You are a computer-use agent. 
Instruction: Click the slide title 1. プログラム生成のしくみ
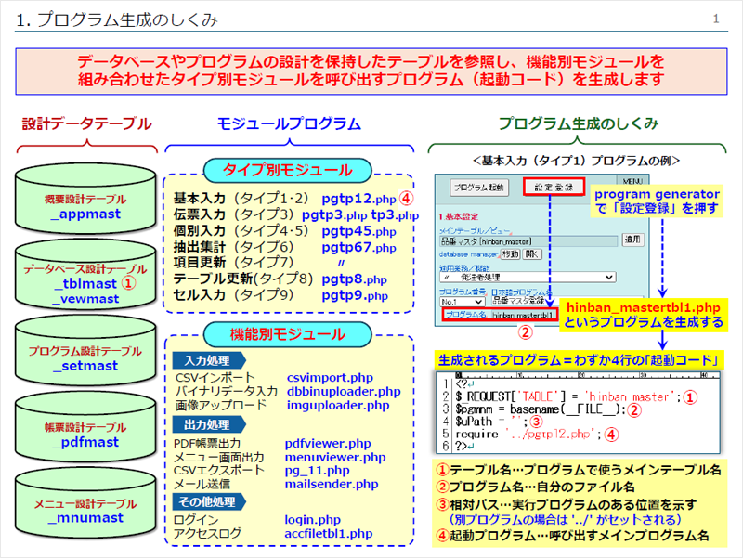tap(117, 19)
